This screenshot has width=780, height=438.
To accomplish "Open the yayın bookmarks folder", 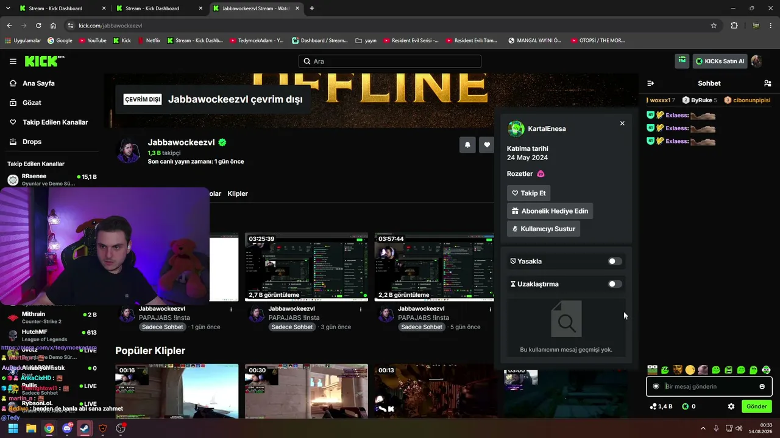I will [x=366, y=41].
